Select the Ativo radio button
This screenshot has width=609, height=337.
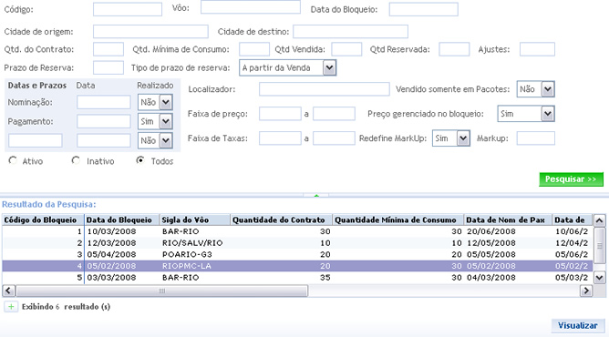tap(13, 160)
